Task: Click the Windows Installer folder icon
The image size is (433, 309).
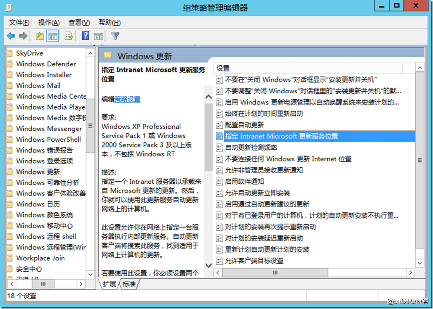Action: [10, 75]
